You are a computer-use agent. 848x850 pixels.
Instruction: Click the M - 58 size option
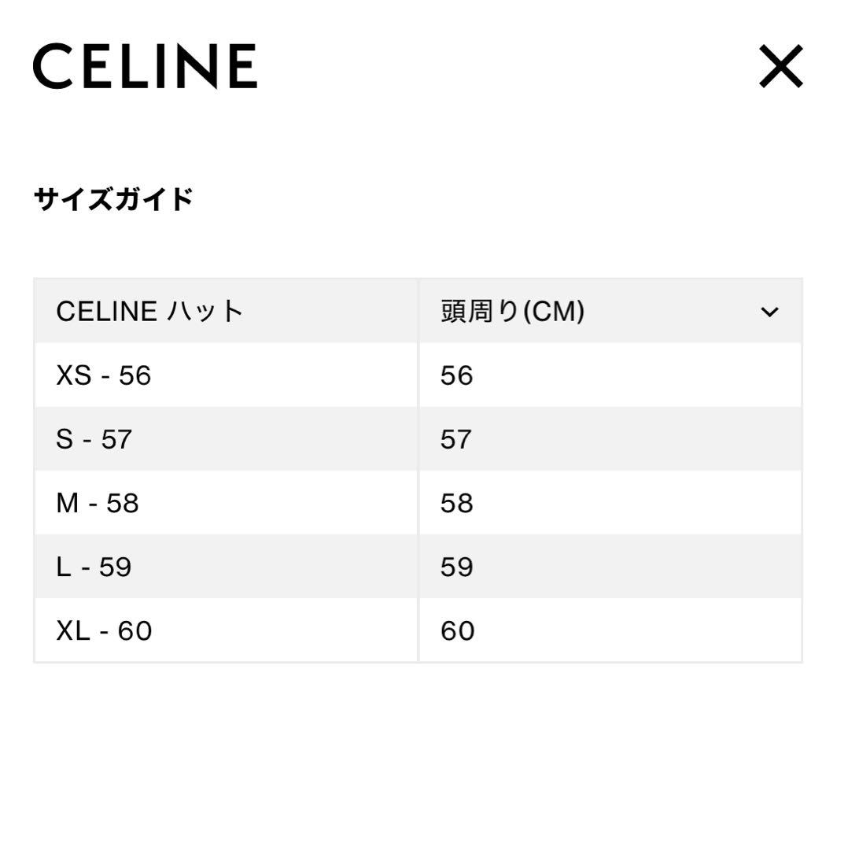coord(98,503)
